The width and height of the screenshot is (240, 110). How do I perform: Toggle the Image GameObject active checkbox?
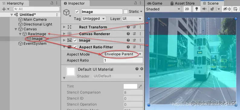click(77, 12)
